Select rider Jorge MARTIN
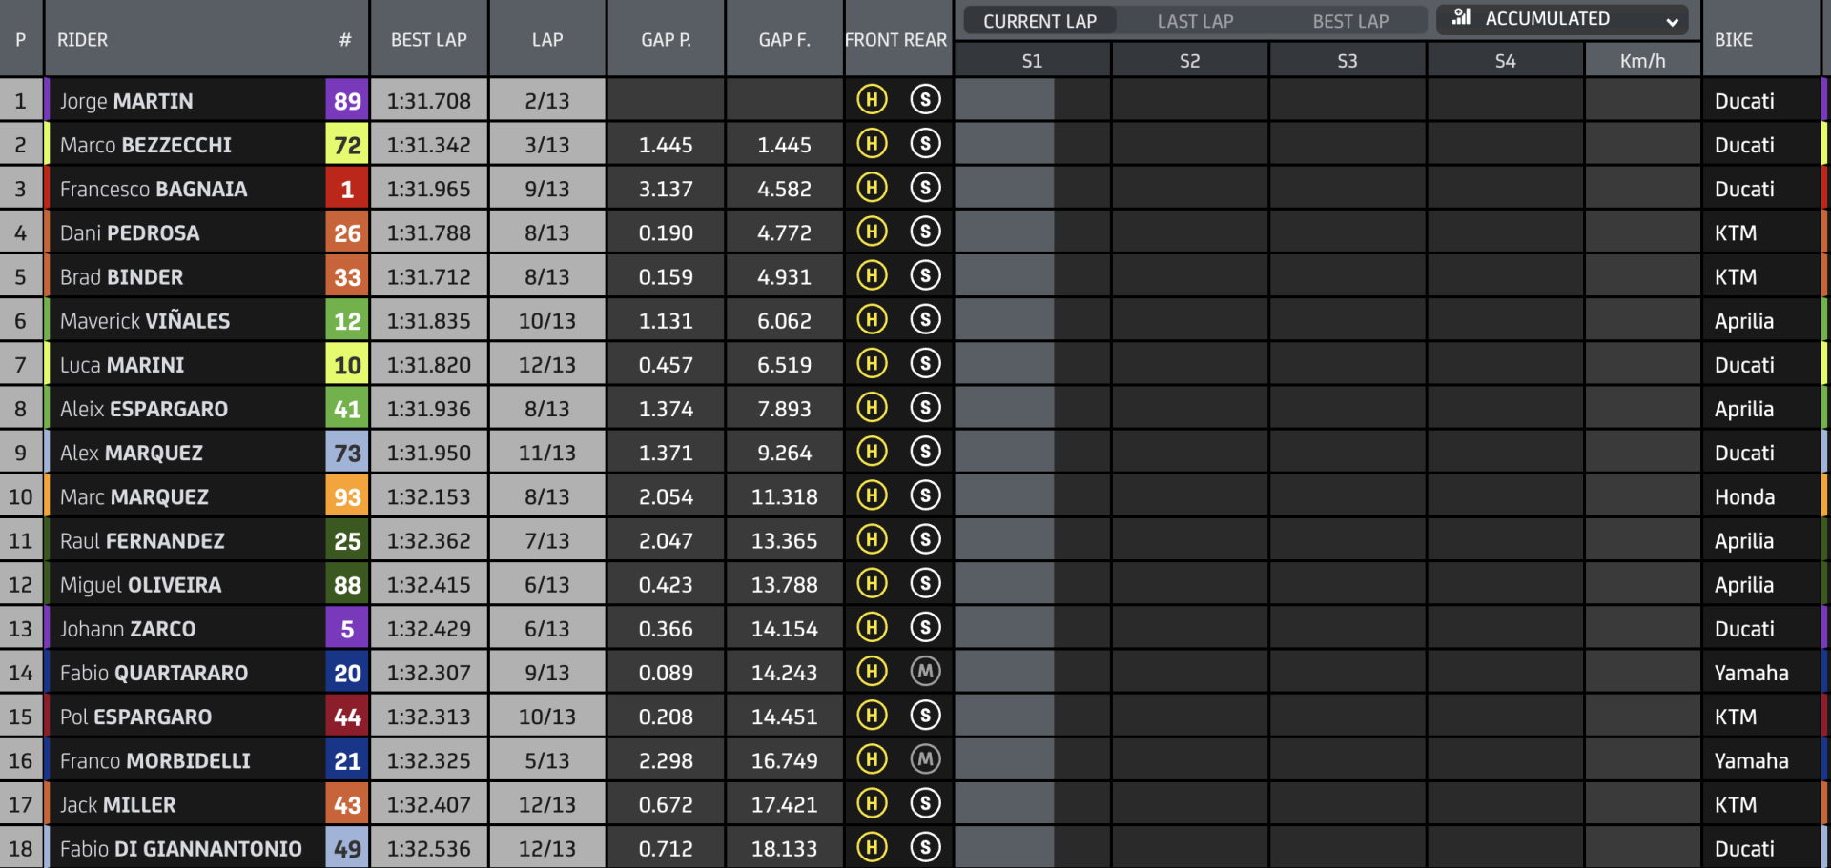The image size is (1831, 868). tap(126, 101)
